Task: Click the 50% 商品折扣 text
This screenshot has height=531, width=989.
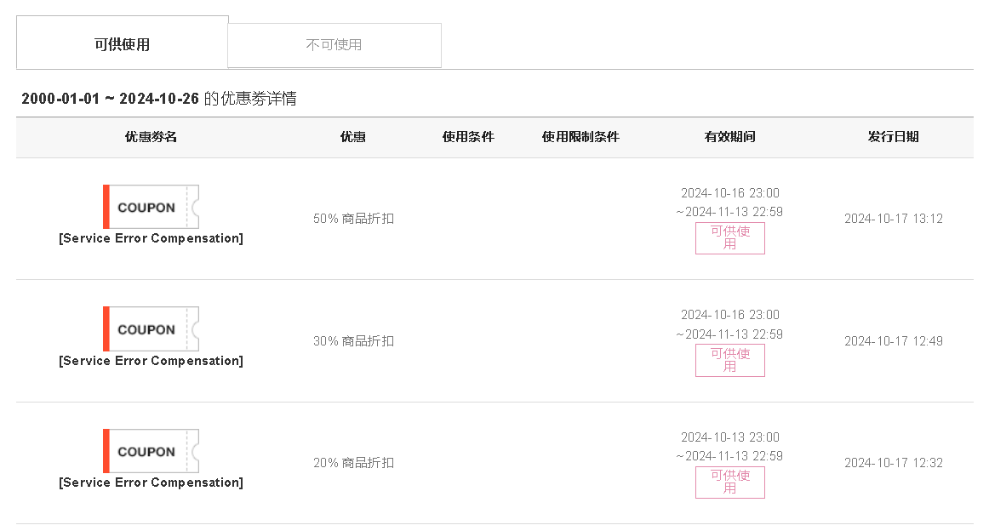Action: pyautogui.click(x=353, y=219)
